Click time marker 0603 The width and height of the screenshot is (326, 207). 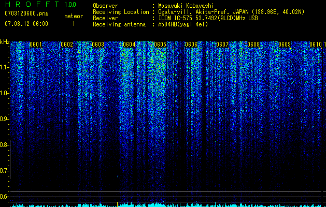coord(98,45)
